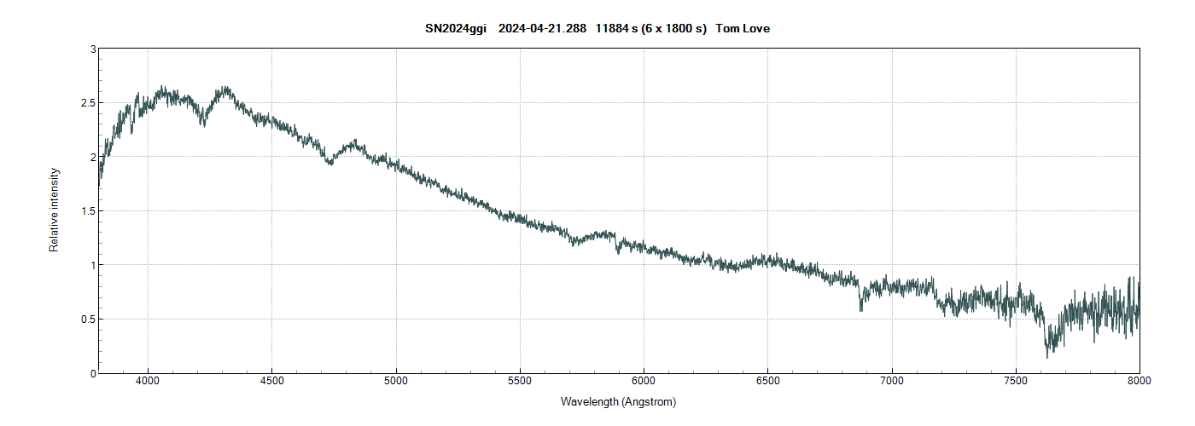Click the exposure text 11884 s (6 x 1800 s)
The image size is (1195, 426).
point(651,29)
